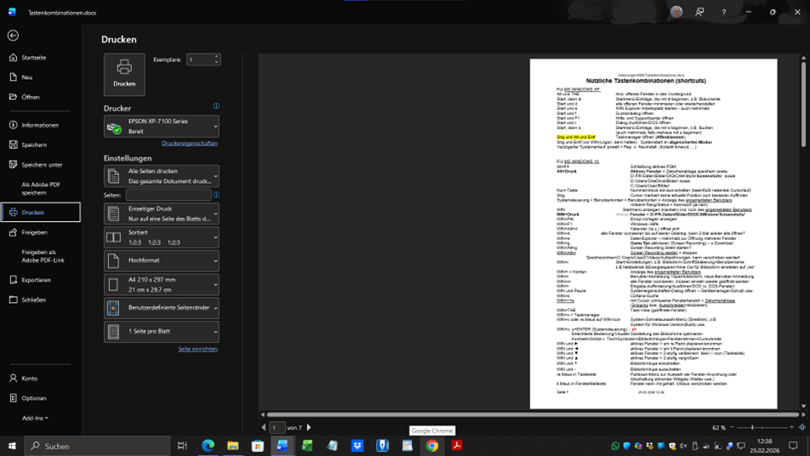This screenshot has height=456, width=810.
Task: Click the zoom in plus button
Action: click(791, 427)
